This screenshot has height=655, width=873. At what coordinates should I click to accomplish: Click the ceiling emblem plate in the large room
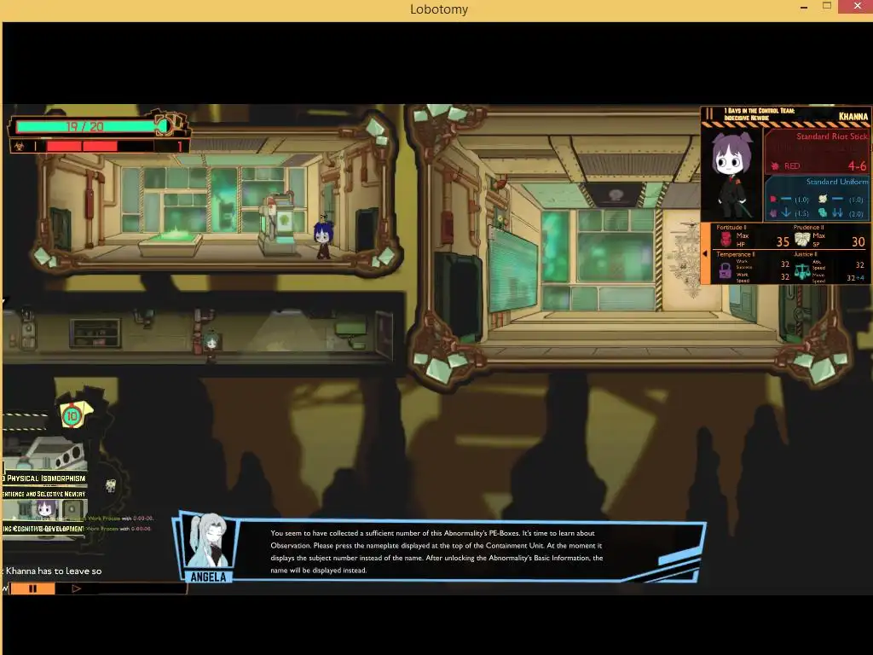pos(616,195)
